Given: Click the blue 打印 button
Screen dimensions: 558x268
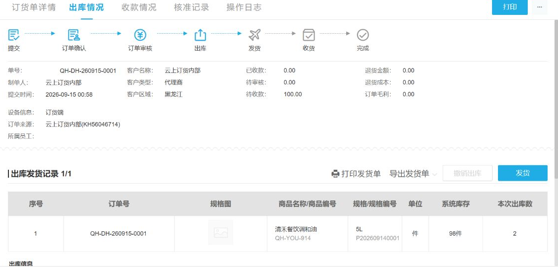Looking at the screenshot, I should (x=509, y=7).
